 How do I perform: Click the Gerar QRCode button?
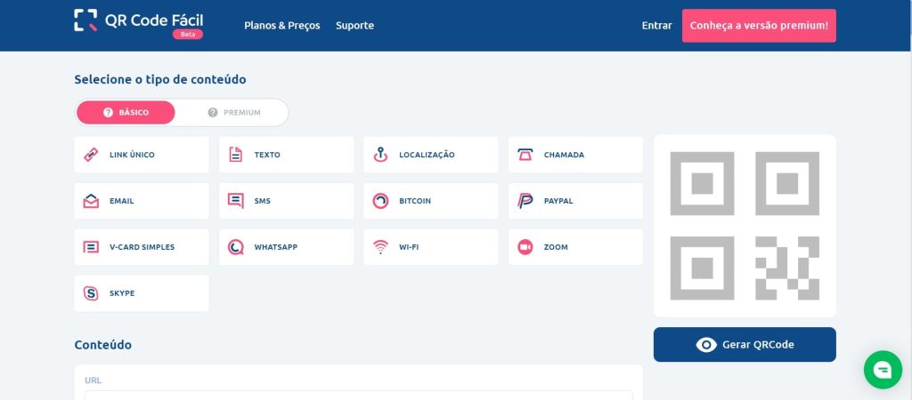(x=745, y=344)
